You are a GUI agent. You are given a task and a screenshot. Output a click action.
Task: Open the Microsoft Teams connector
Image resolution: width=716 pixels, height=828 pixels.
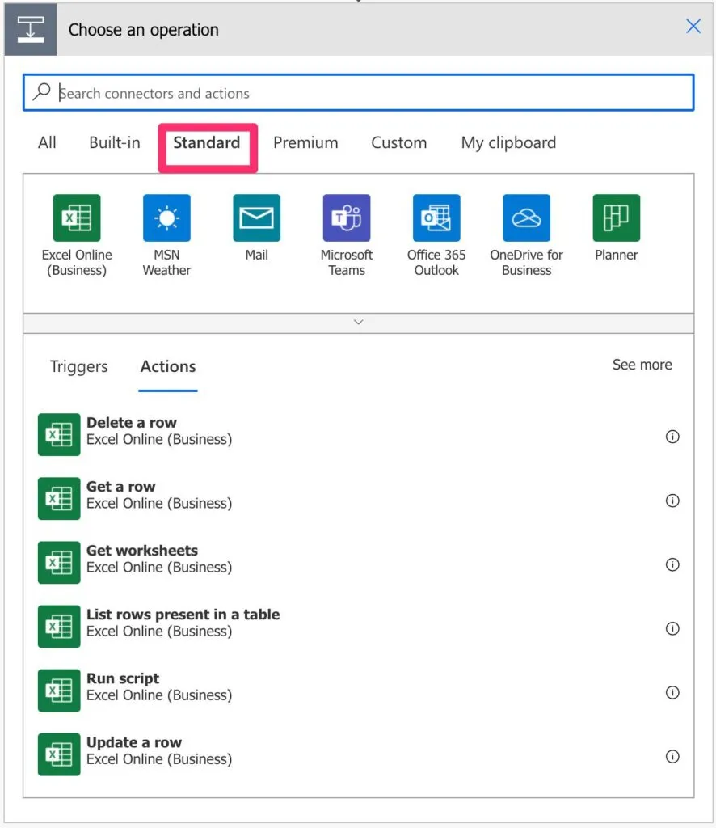click(346, 218)
